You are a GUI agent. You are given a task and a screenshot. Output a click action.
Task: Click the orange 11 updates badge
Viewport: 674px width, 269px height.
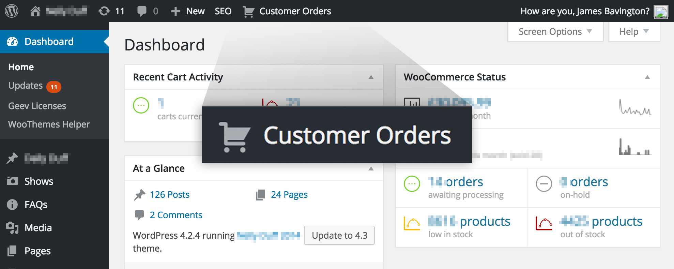coord(54,87)
